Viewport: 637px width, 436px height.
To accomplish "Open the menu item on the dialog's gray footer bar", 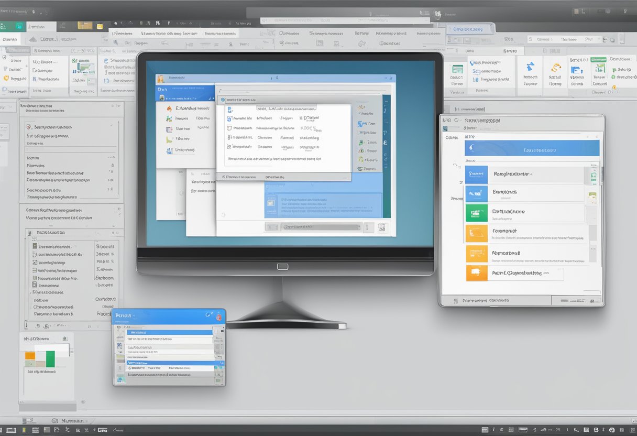I will click(x=241, y=177).
